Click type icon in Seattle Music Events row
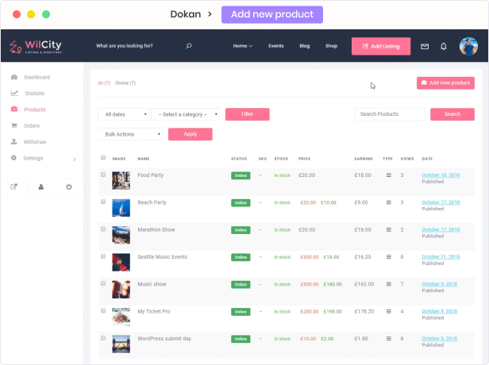This screenshot has width=489, height=365. (x=389, y=257)
